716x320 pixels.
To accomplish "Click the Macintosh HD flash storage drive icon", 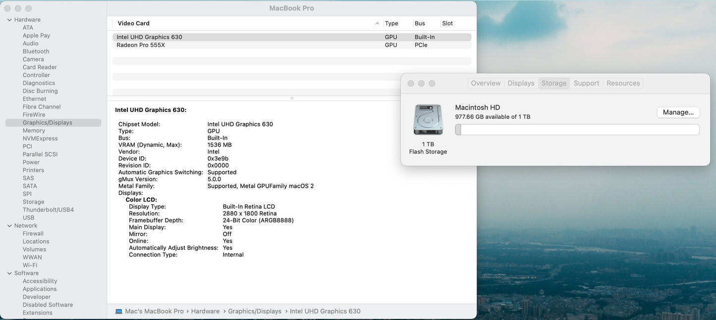I will pyautogui.click(x=427, y=119).
